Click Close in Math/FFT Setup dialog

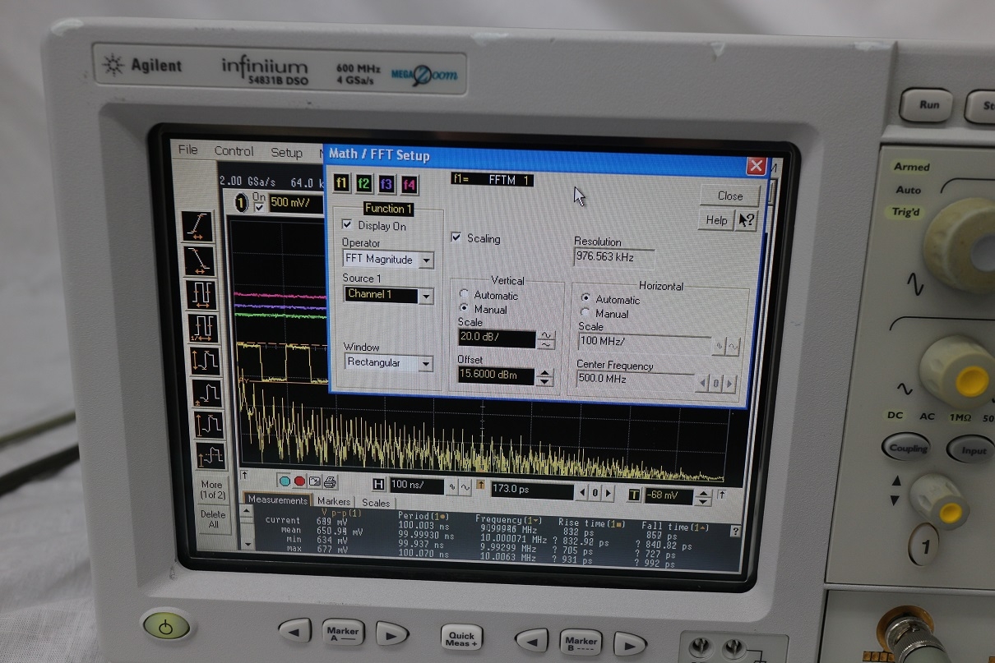(x=730, y=196)
